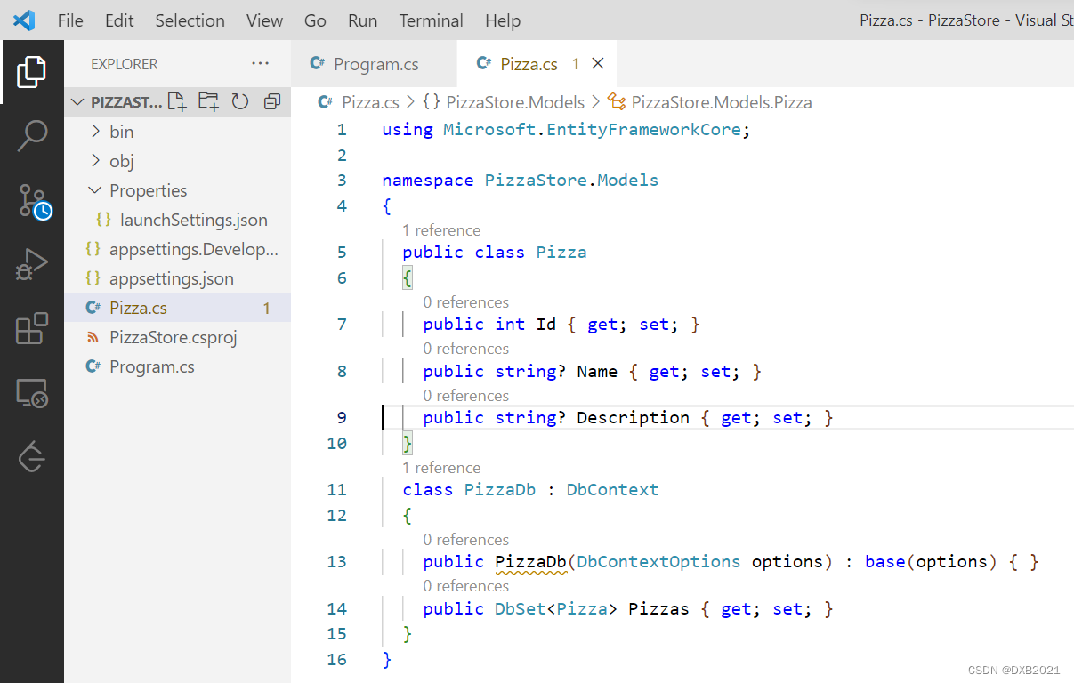Screen dimensions: 1074x683
Task: Collapse all folders in Explorer
Action: point(272,101)
